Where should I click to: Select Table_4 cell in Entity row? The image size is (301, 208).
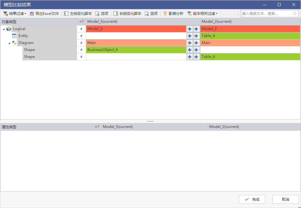point(250,36)
